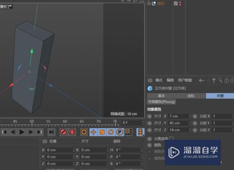
Task: Open the 模式 menu
Action: pyautogui.click(x=159, y=80)
